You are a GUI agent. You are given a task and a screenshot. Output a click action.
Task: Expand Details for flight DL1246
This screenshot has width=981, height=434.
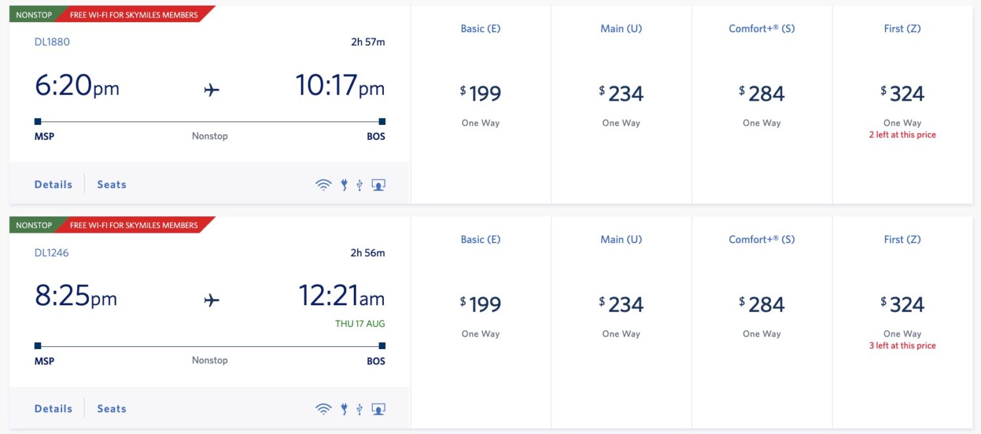(x=52, y=408)
